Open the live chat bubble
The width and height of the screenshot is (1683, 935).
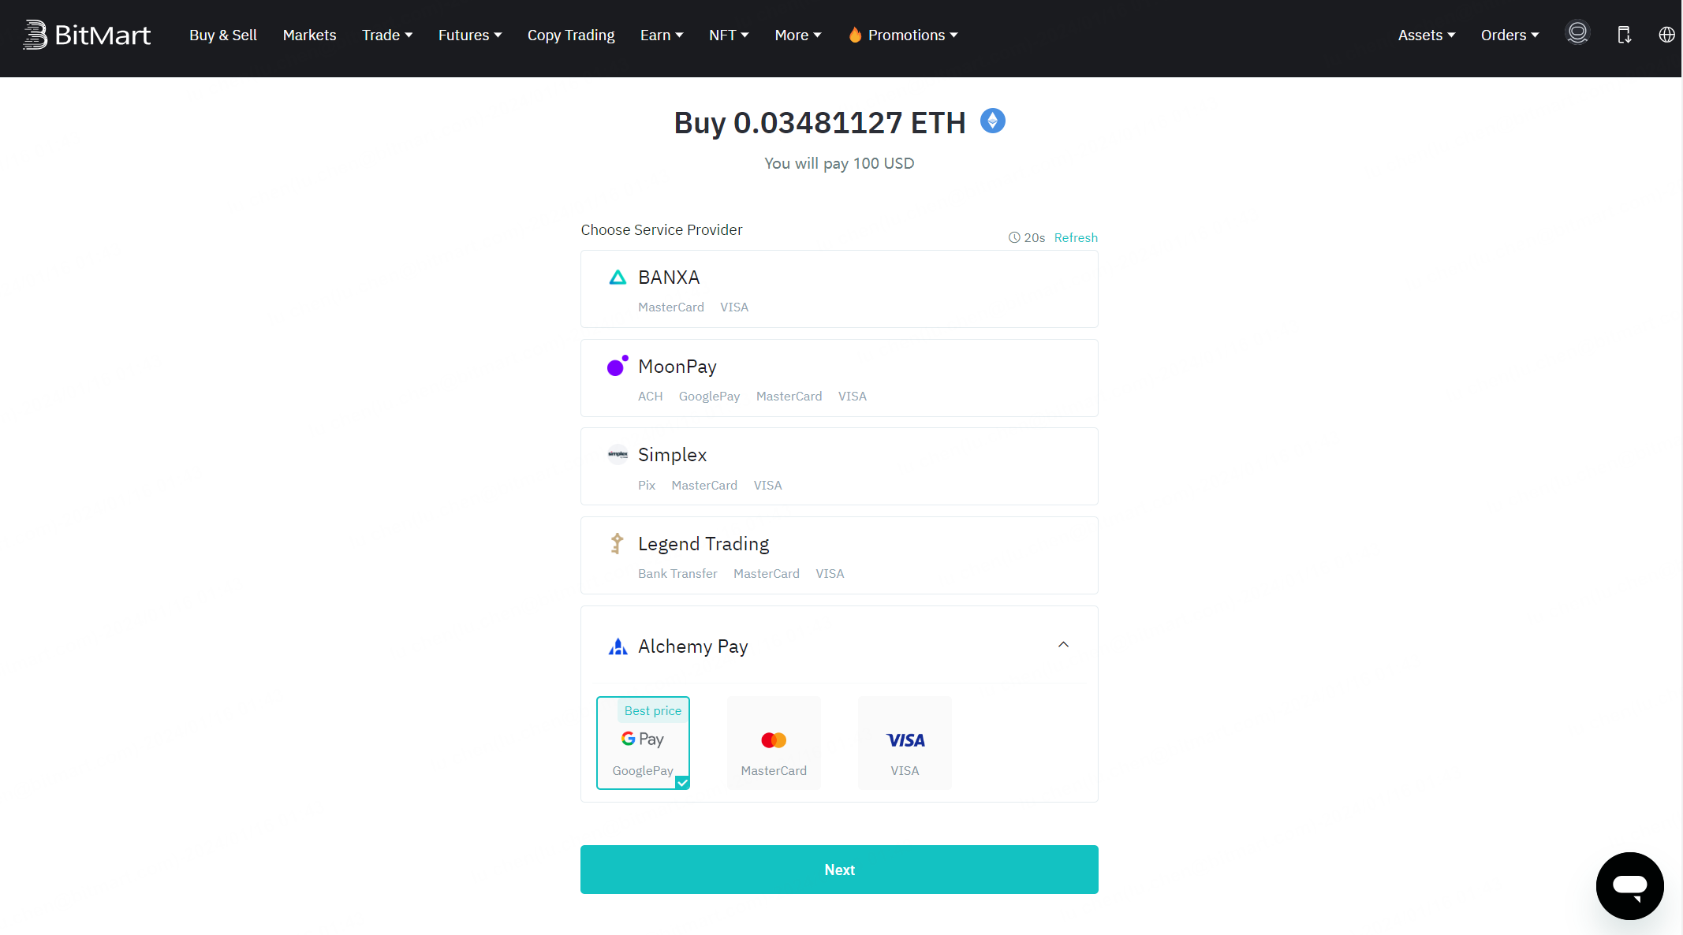1629,885
